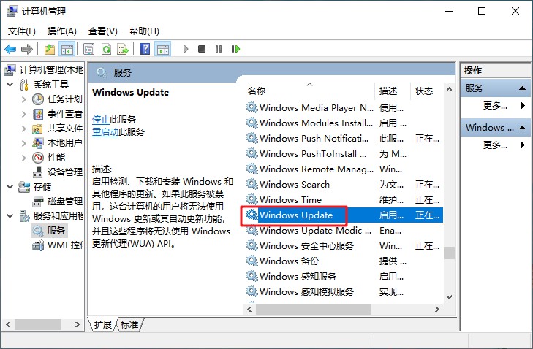The image size is (533, 349).
Task: Expand the 任务计划 tree node
Action: point(23,99)
